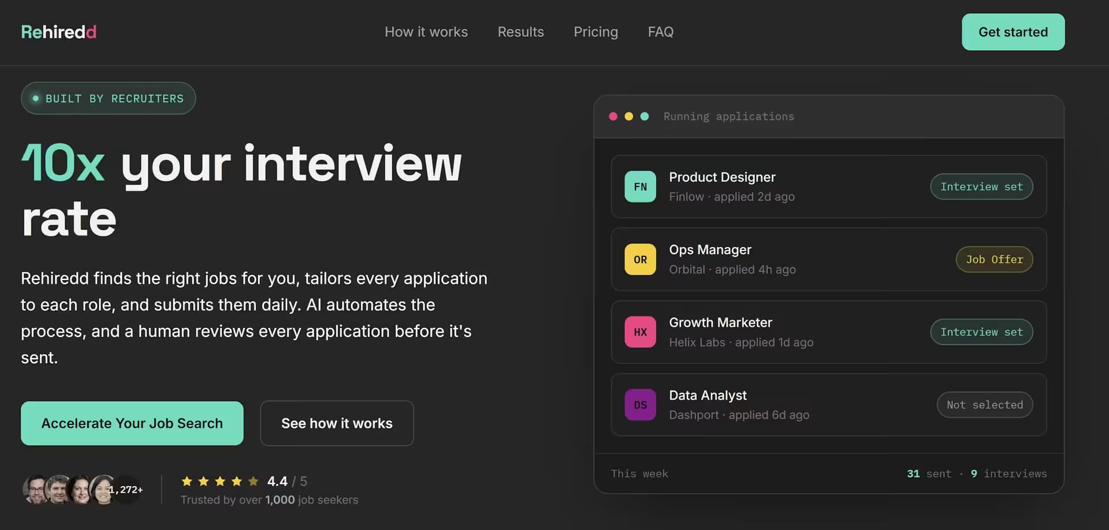Select the Not selected status badge
The image size is (1109, 530).
coord(985,405)
